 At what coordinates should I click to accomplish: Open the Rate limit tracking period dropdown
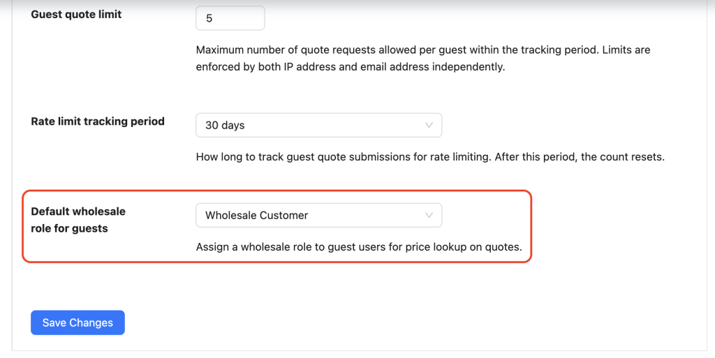point(318,126)
